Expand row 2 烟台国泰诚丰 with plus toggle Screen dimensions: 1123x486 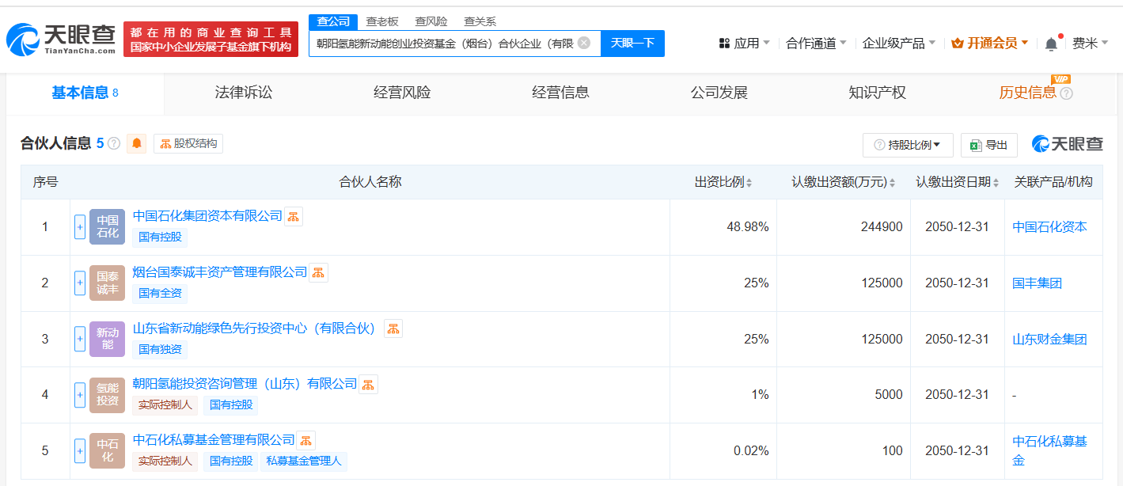(x=80, y=283)
